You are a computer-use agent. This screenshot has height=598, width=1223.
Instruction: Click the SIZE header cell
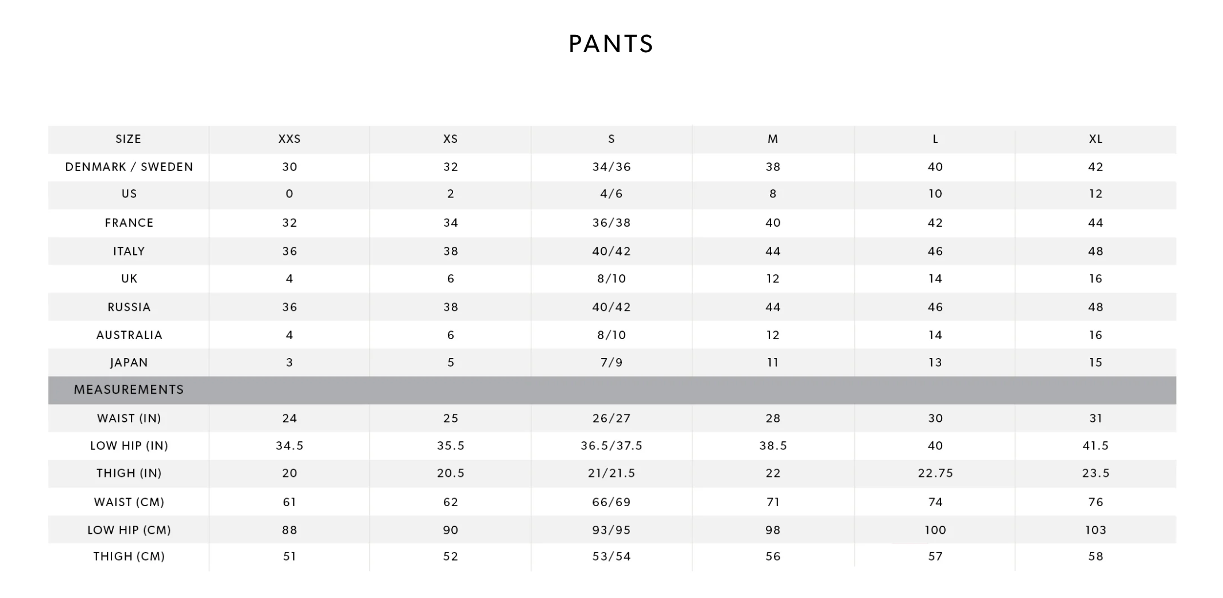129,139
